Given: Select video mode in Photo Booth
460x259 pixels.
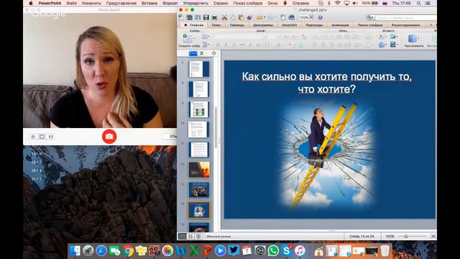Looking at the screenshot, I should point(51,137).
